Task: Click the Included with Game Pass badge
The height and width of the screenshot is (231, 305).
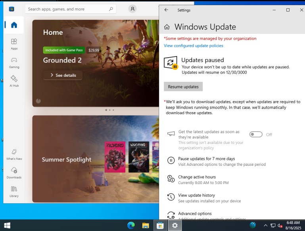Action: (x=64, y=50)
